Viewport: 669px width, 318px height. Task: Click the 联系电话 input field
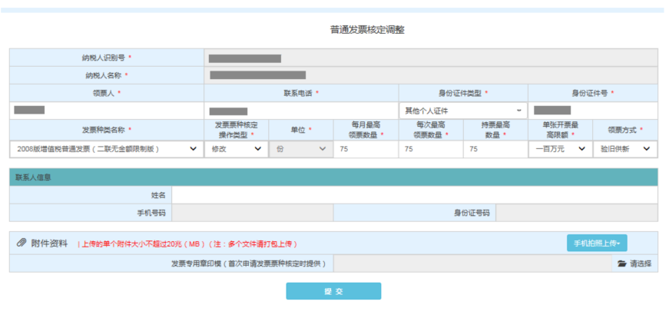pyautogui.click(x=300, y=111)
